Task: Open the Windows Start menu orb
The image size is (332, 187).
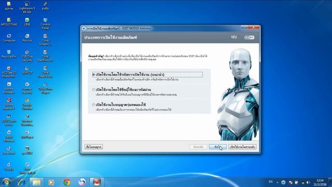Action: coord(6,182)
